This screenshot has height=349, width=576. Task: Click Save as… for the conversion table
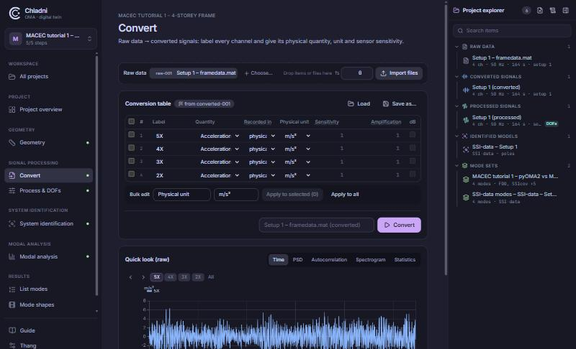400,104
